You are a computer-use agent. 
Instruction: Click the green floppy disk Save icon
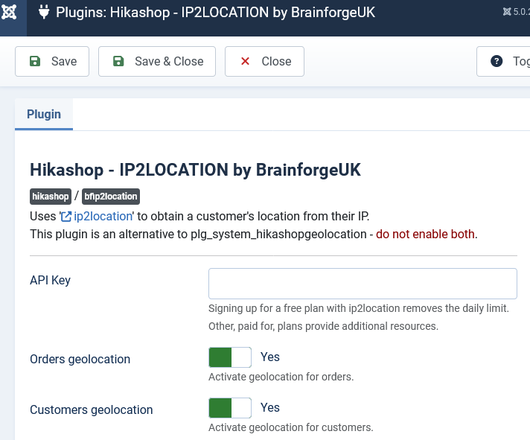pyautogui.click(x=35, y=61)
